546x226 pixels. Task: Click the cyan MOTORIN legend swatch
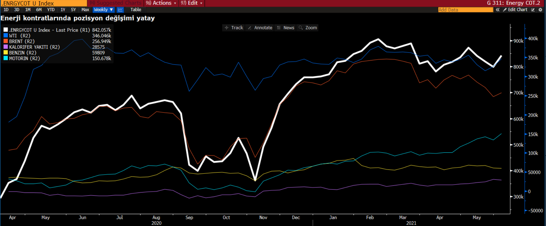[x=6, y=58]
